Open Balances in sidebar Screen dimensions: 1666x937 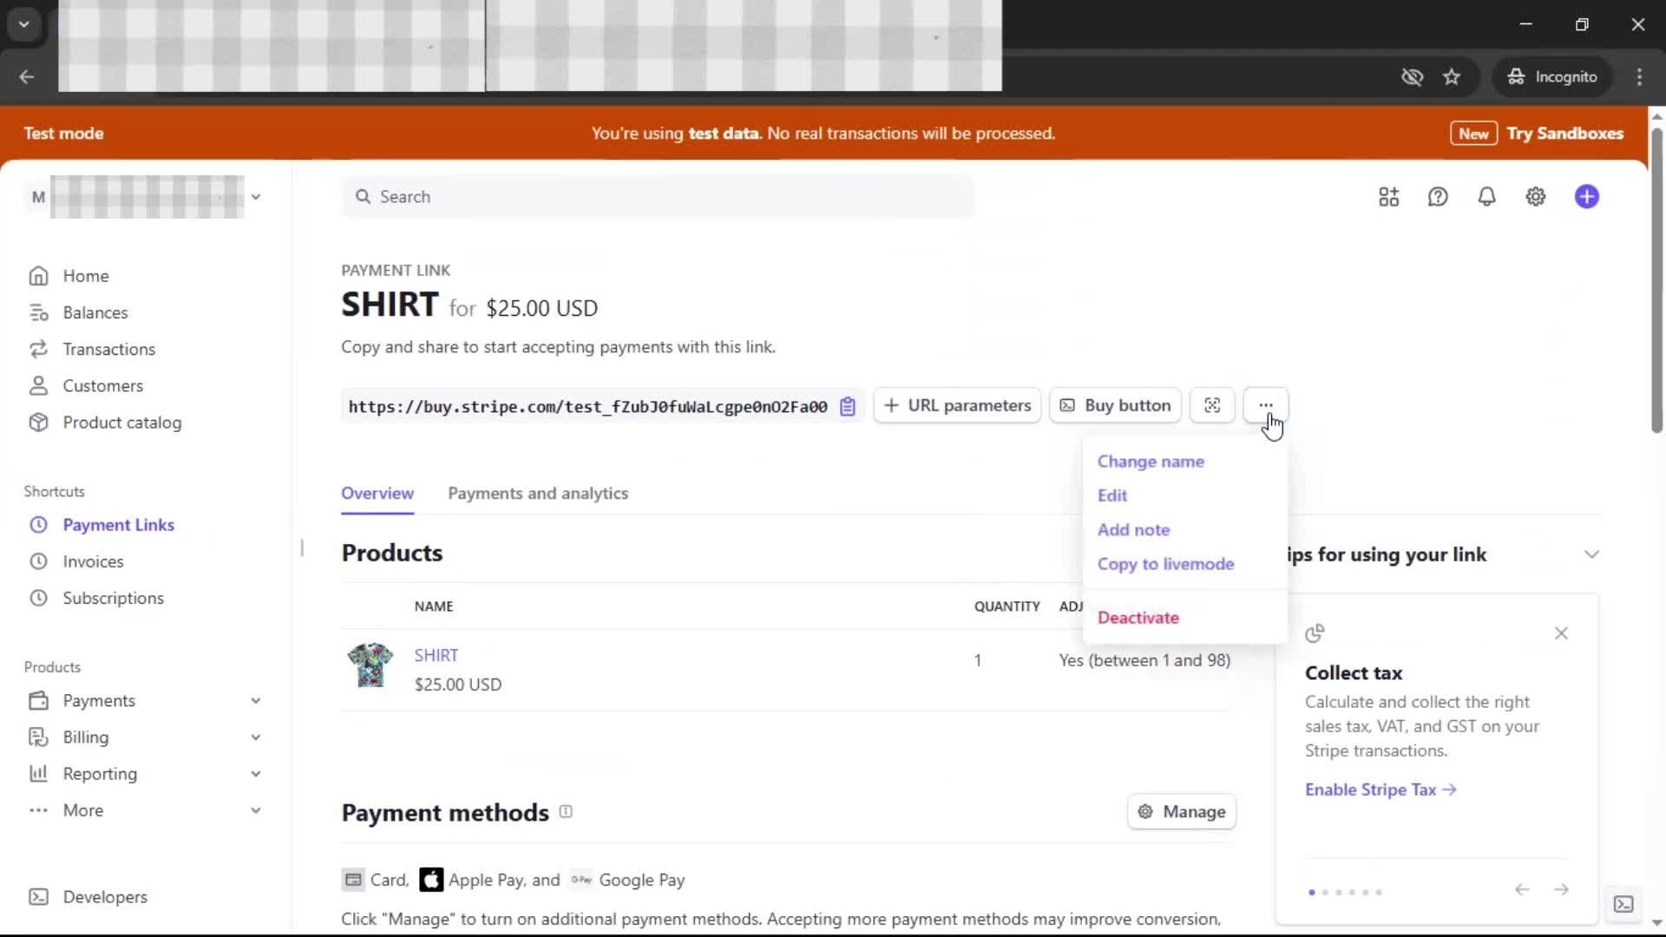(x=95, y=312)
